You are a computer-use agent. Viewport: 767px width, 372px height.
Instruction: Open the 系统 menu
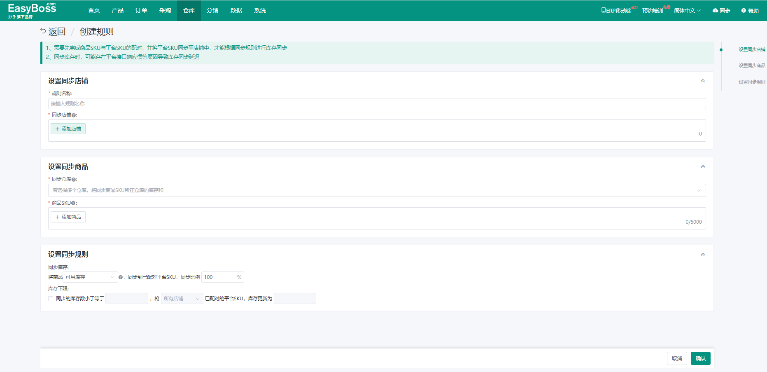tap(260, 11)
